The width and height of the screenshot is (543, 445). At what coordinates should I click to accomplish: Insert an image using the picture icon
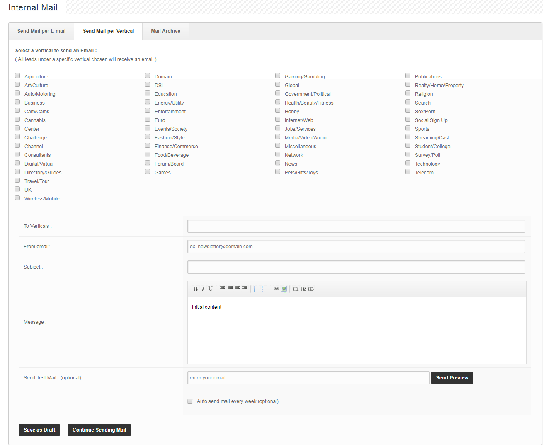284,289
